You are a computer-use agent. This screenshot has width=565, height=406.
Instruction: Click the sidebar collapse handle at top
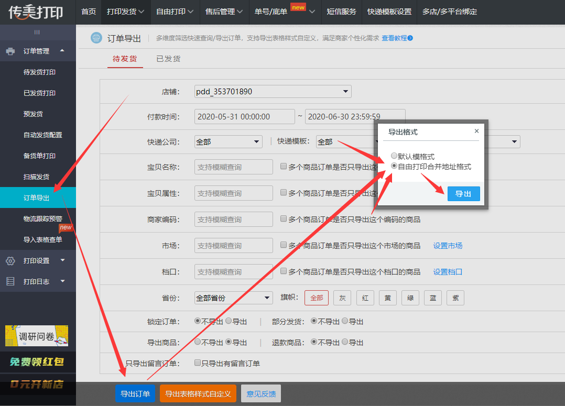coord(37,32)
